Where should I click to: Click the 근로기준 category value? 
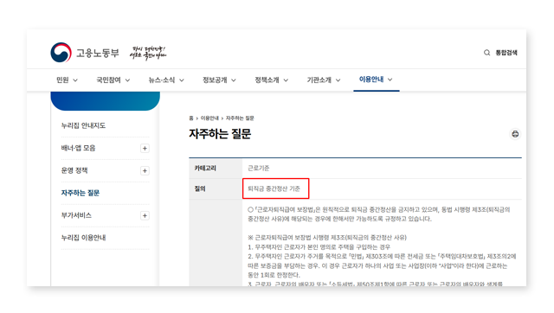pyautogui.click(x=259, y=168)
